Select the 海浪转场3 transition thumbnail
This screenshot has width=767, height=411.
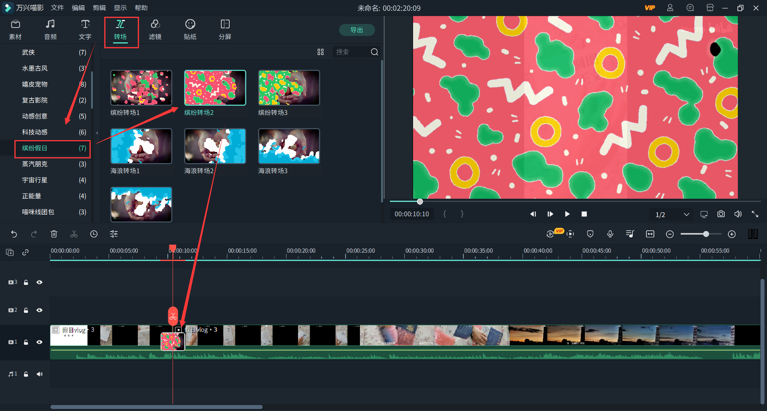(289, 146)
